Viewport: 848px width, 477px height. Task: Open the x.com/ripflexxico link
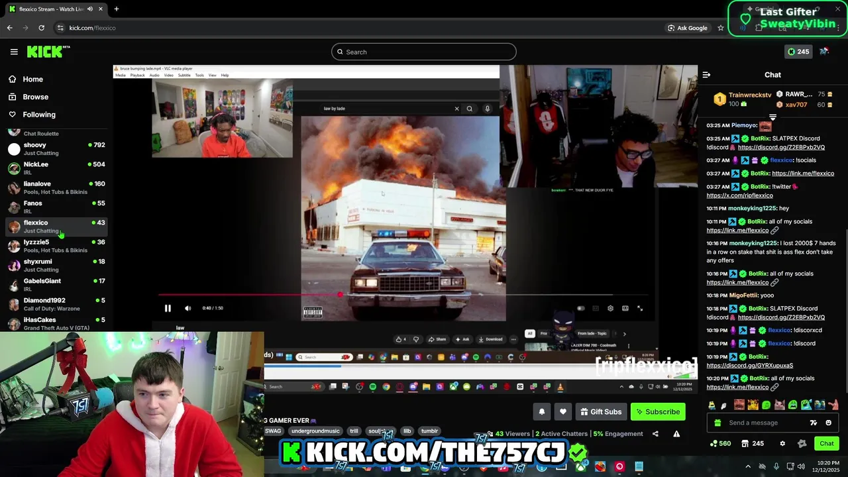point(739,195)
